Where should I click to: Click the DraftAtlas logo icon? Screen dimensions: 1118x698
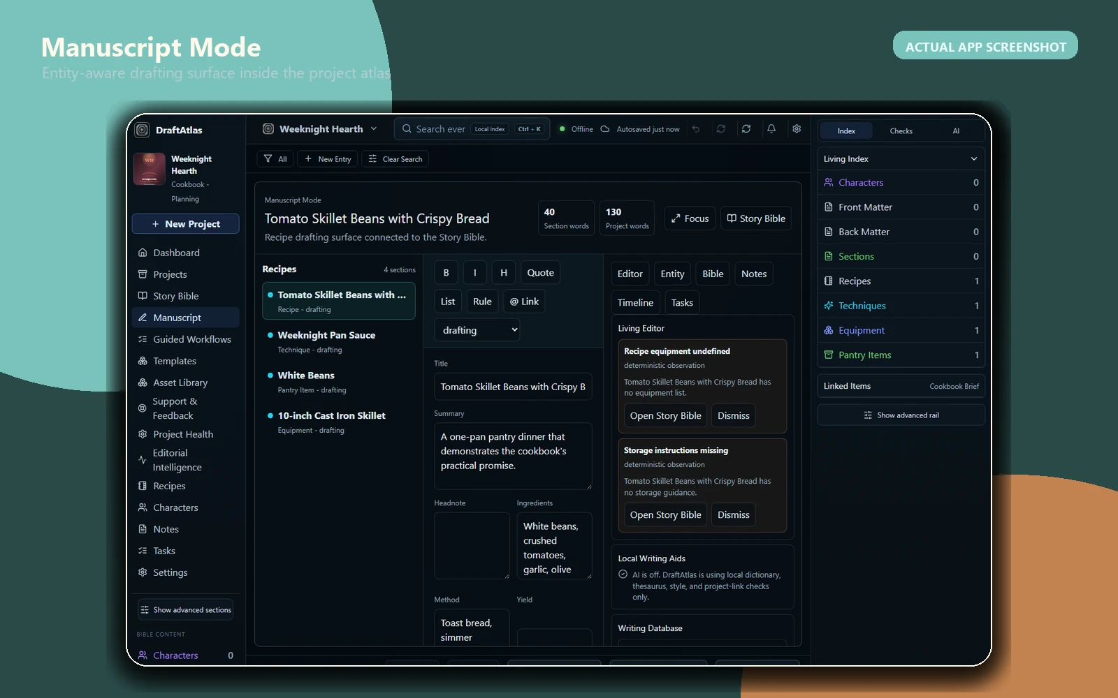tap(143, 130)
